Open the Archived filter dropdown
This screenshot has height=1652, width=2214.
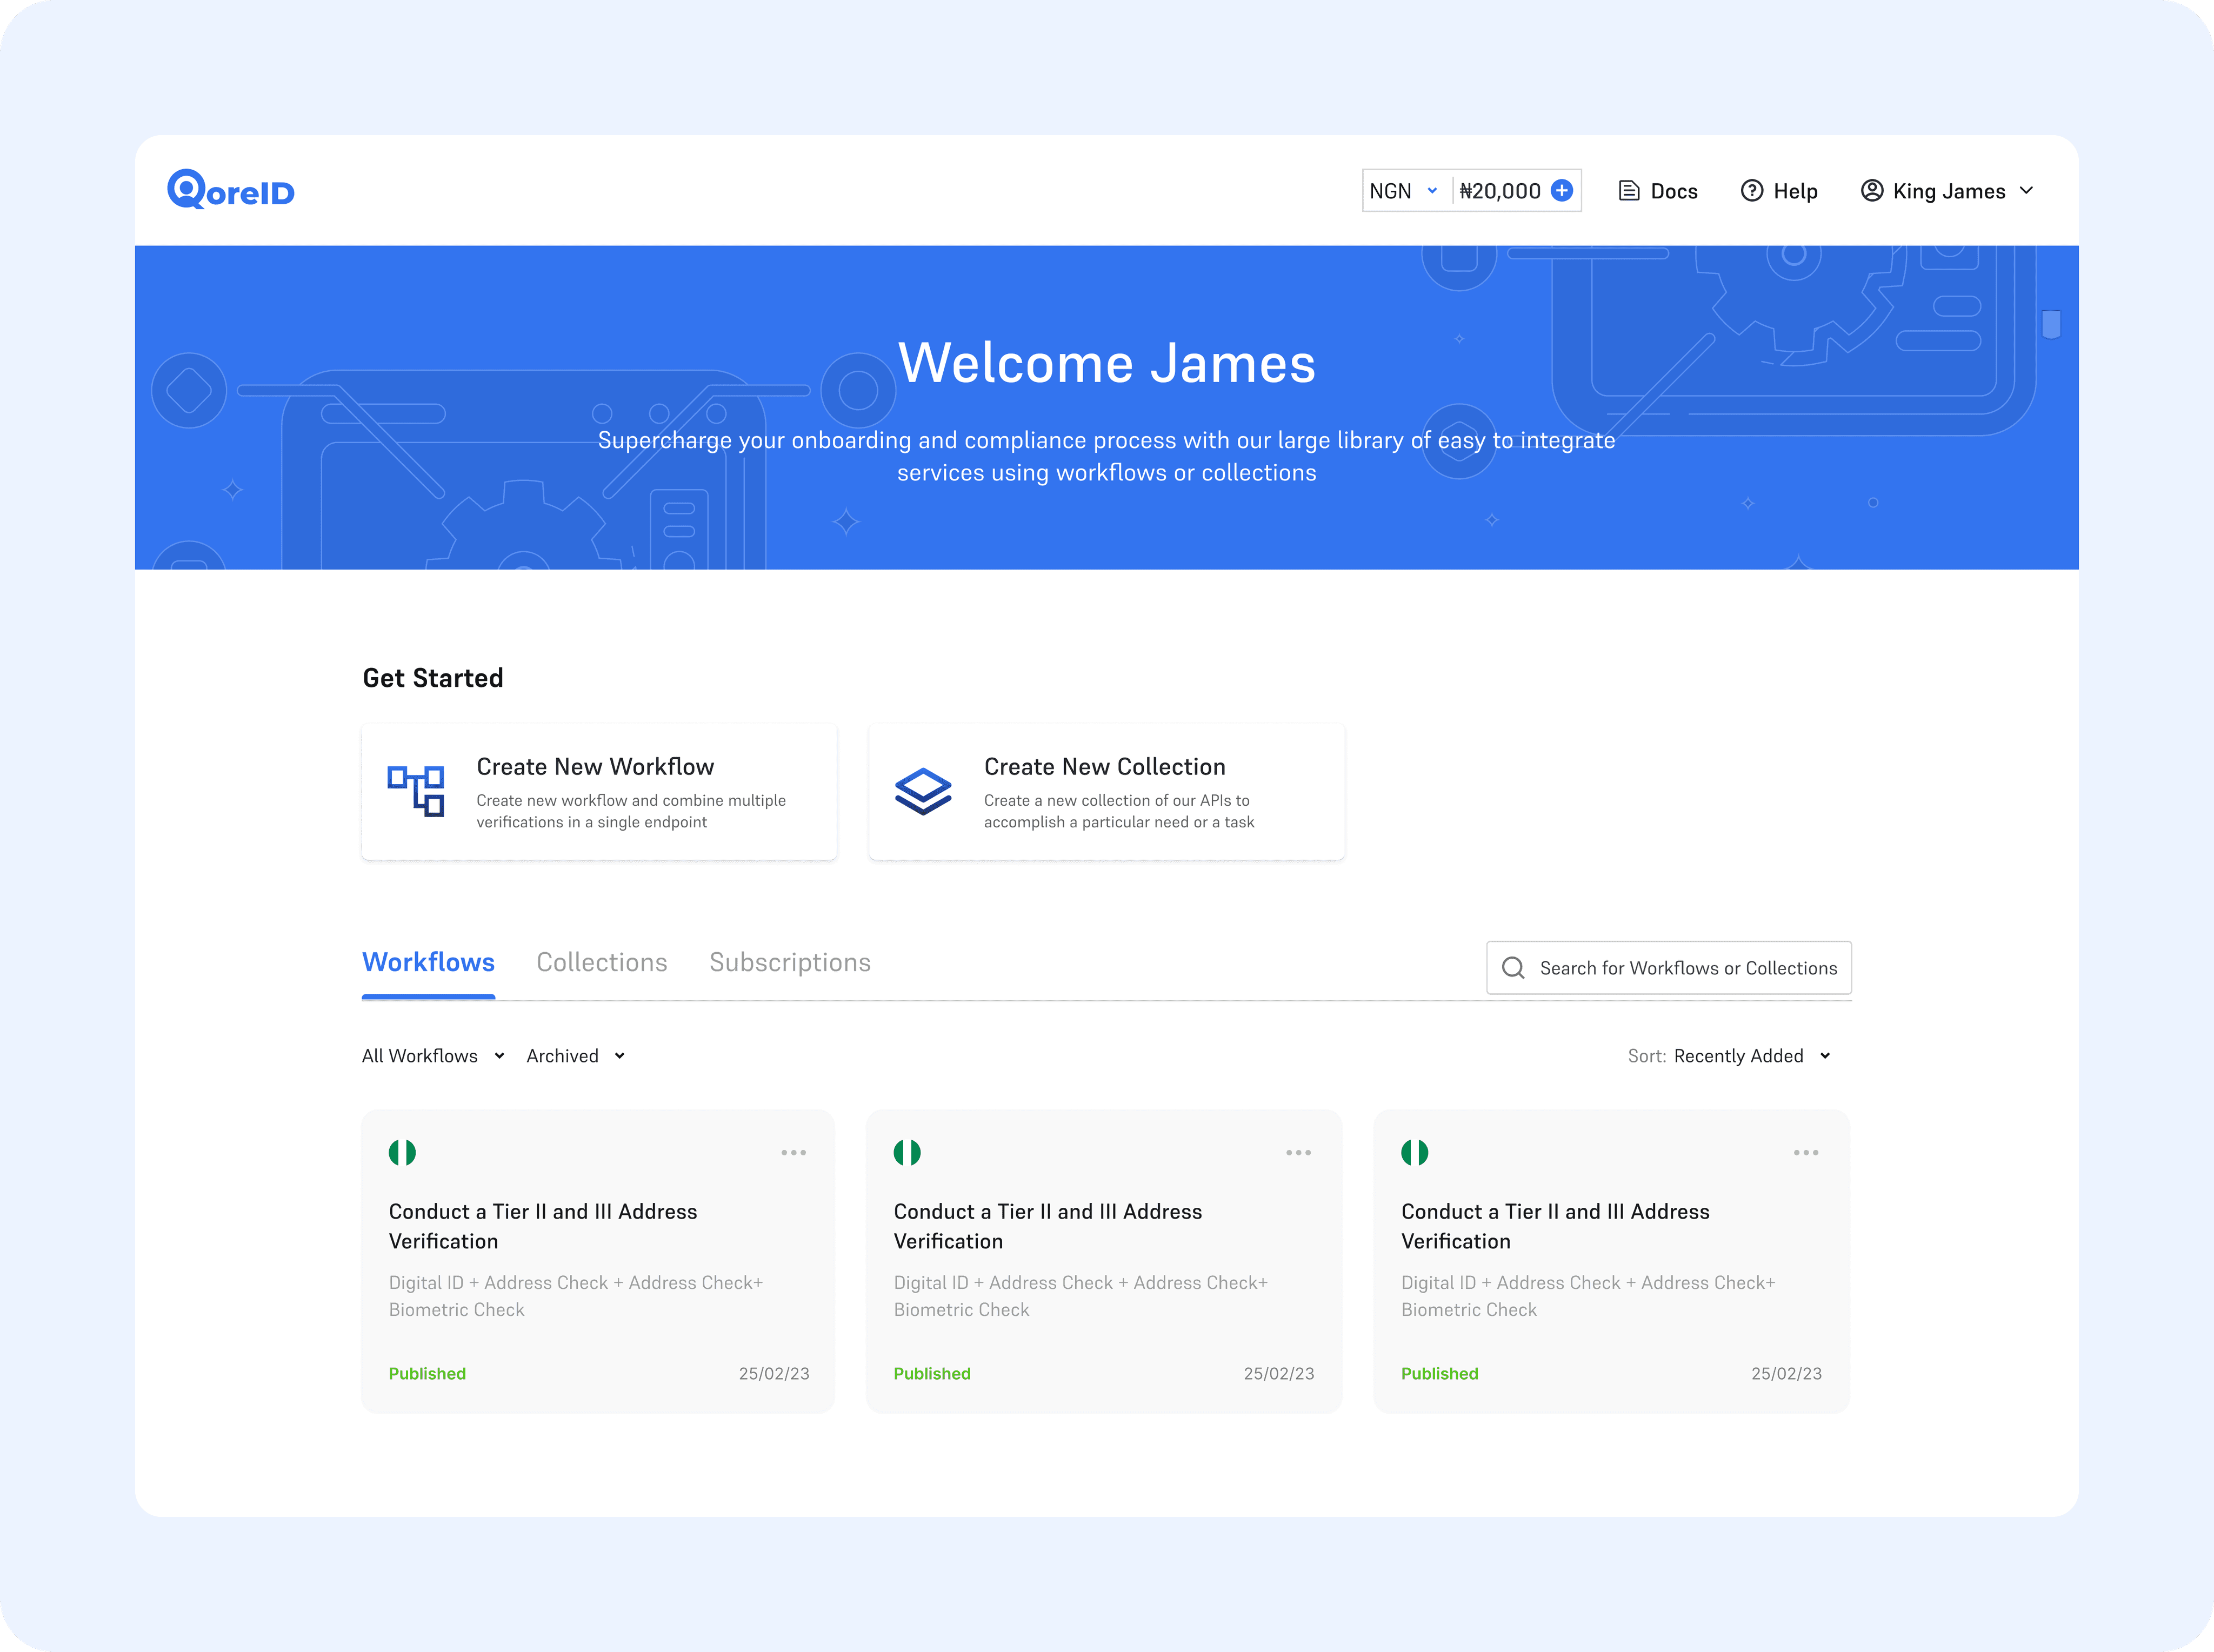(x=576, y=1056)
